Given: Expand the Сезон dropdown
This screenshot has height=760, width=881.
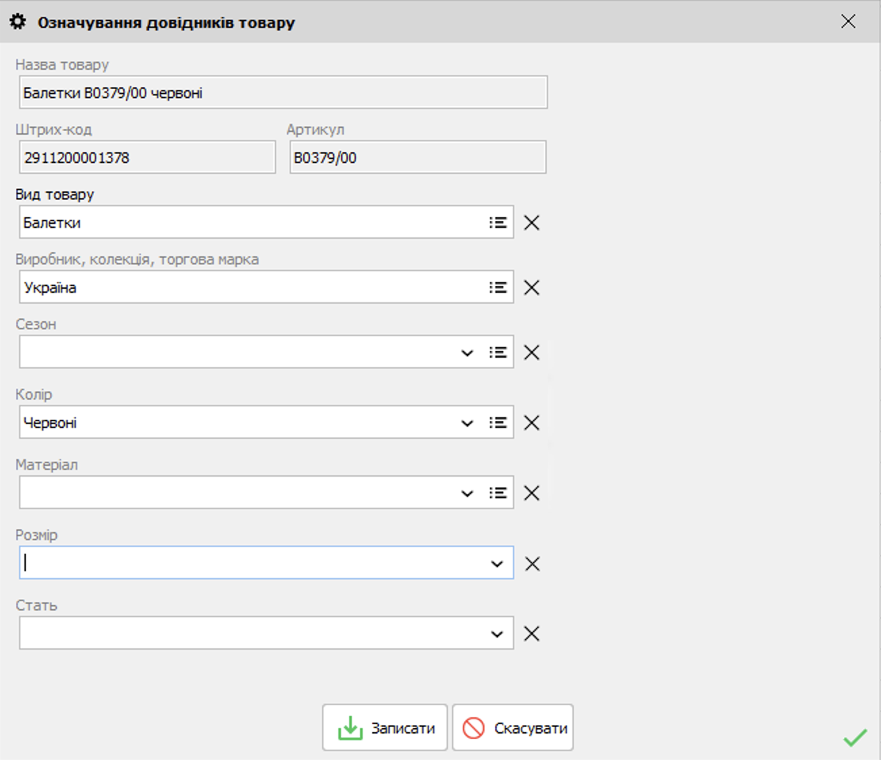Looking at the screenshot, I should (x=467, y=353).
